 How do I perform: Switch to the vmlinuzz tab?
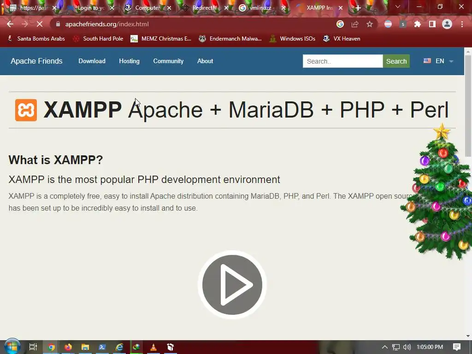[261, 8]
